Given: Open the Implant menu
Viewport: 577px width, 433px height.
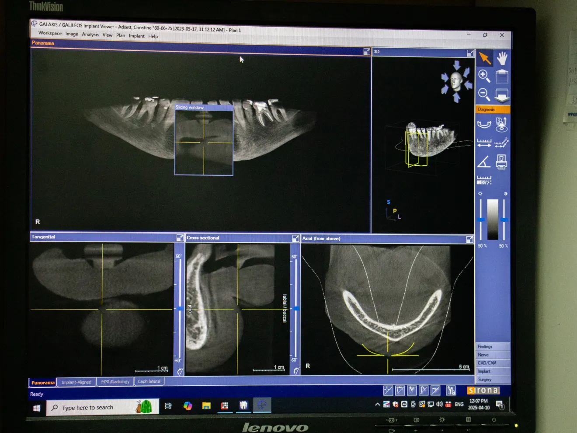Looking at the screenshot, I should click(137, 36).
